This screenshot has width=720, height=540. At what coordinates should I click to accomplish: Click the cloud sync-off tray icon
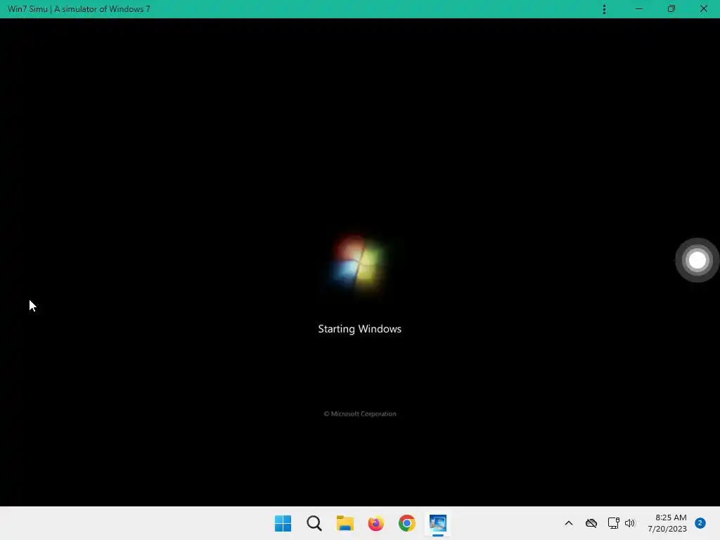pyautogui.click(x=591, y=523)
